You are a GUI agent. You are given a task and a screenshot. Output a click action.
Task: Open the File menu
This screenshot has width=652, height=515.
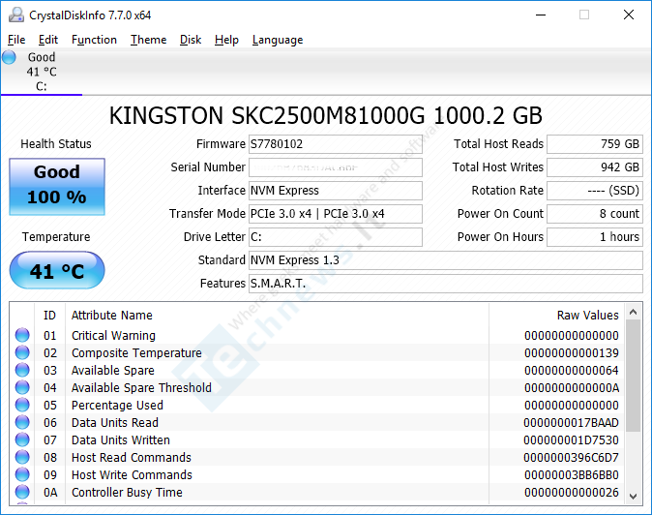16,40
